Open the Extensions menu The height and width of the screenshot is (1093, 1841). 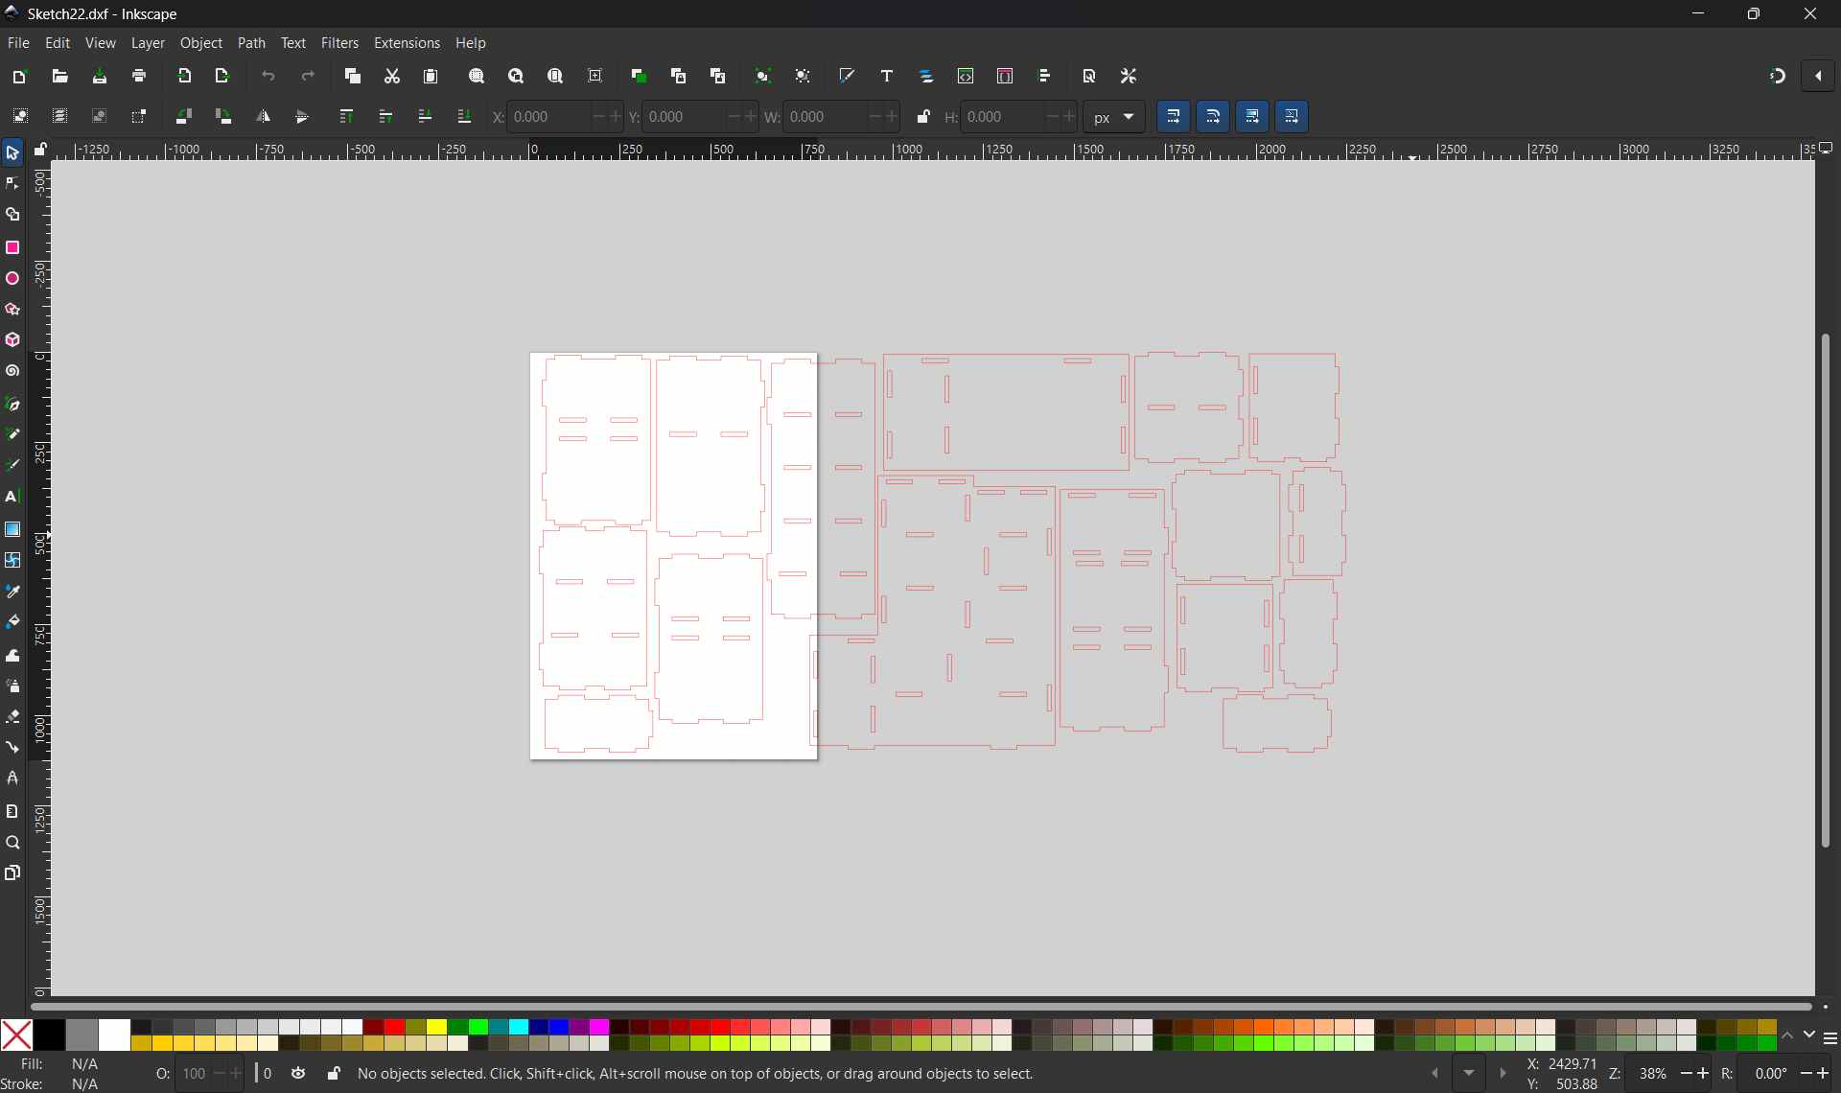click(x=408, y=43)
